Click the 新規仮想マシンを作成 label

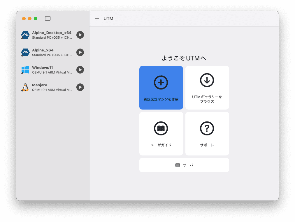[161, 99]
